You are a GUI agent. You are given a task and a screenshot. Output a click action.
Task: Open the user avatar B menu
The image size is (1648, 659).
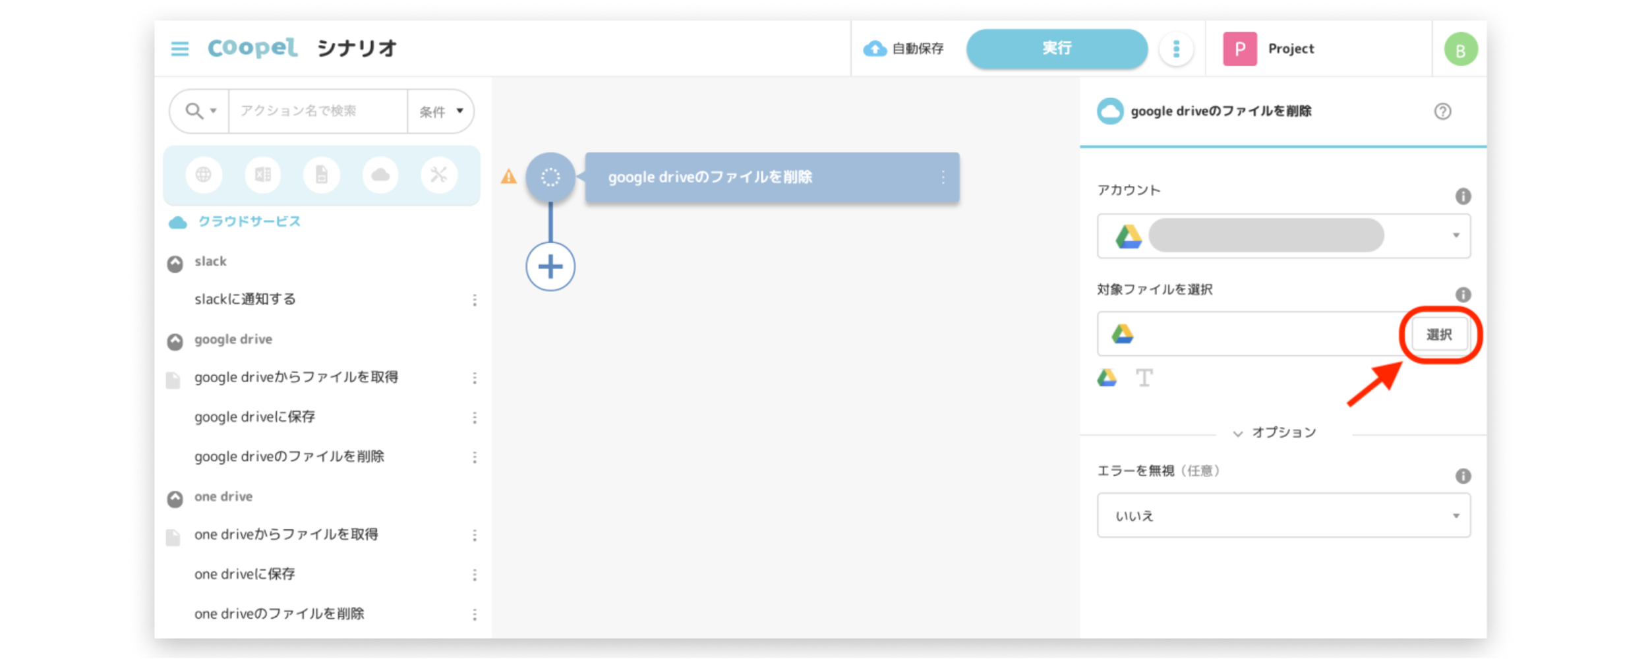(x=1460, y=49)
